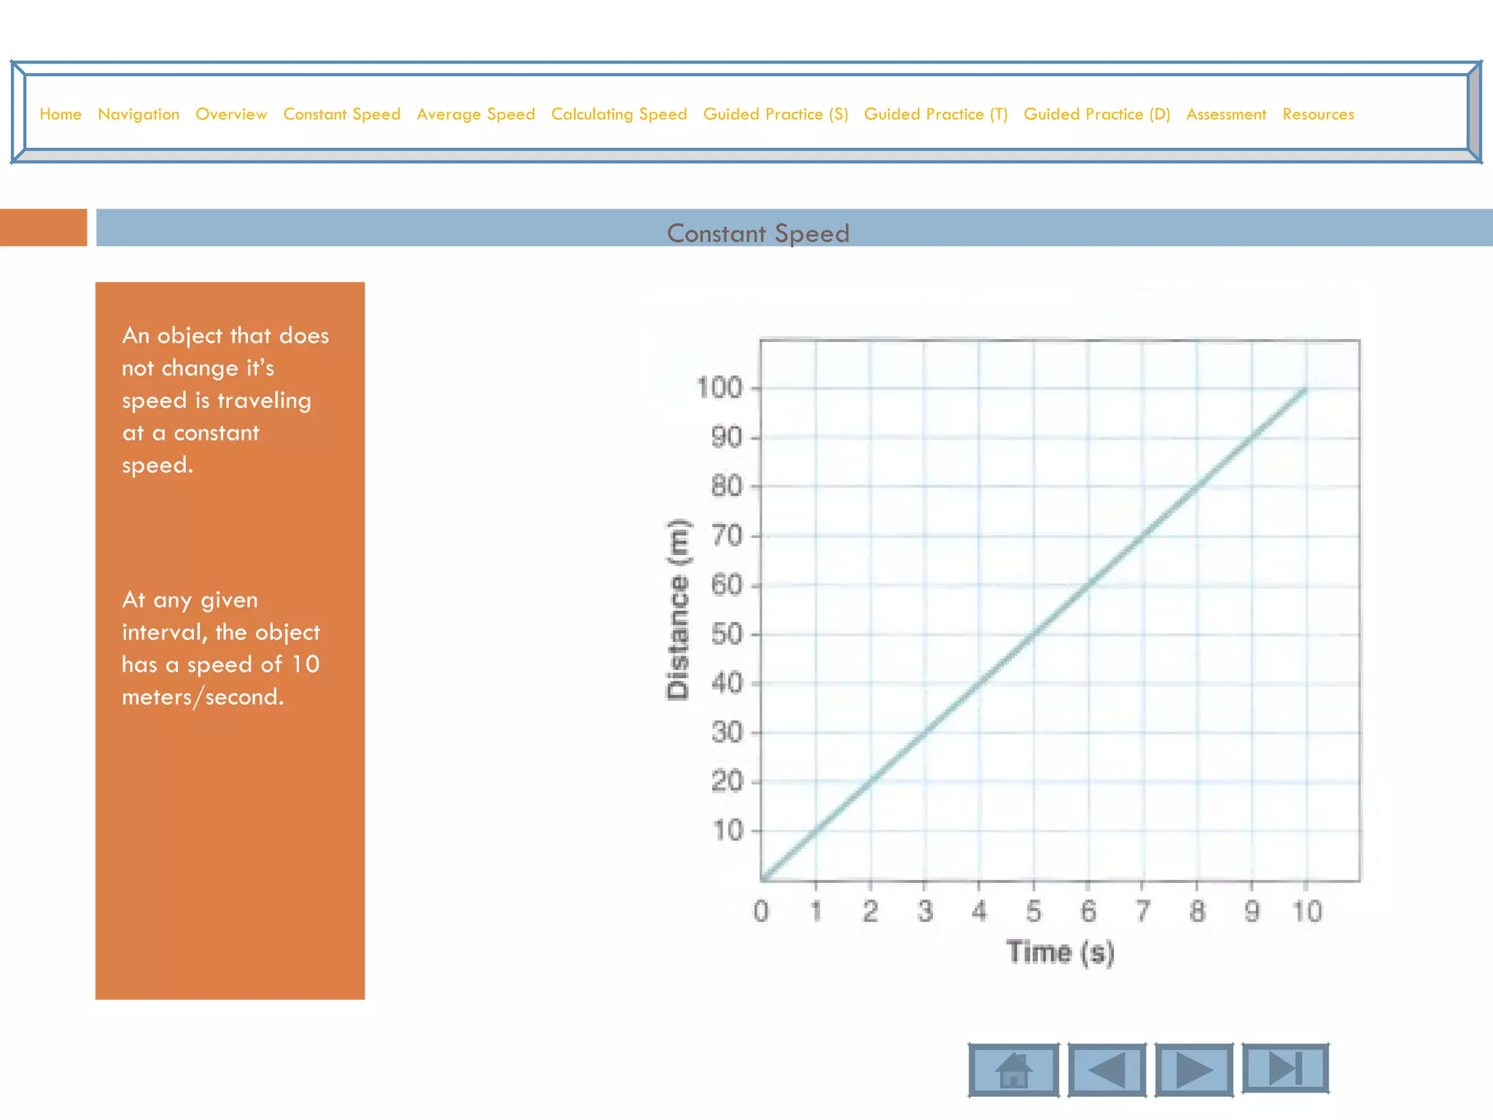The image size is (1493, 1120).
Task: Click the small orange accent block
Action: pos(43,227)
